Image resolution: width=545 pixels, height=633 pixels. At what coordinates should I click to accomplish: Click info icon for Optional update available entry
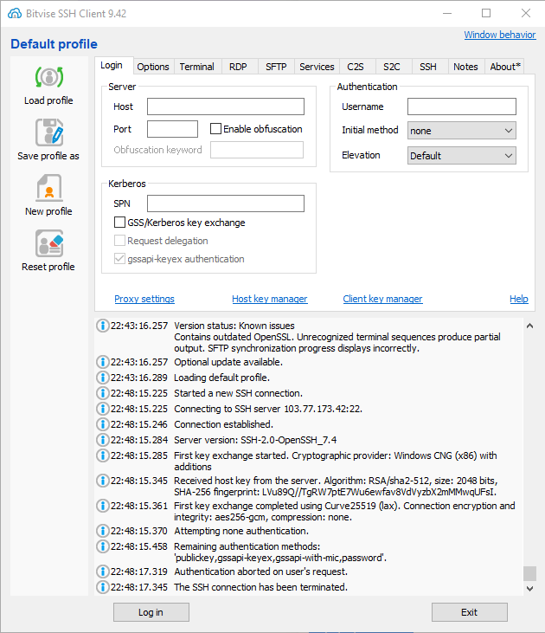pyautogui.click(x=102, y=362)
